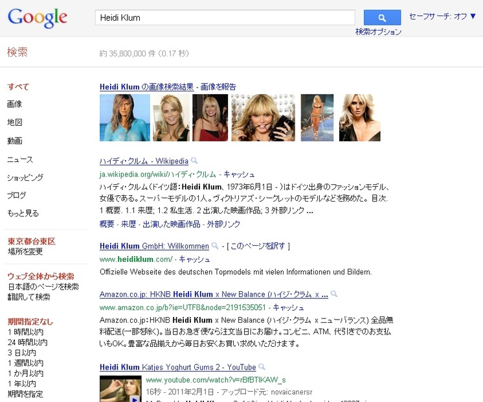
Task: Jump to 出演した映画作品 section link
Action: click(x=172, y=224)
